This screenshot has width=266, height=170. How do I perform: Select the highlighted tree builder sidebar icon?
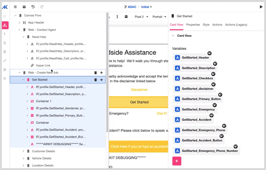[5, 25]
